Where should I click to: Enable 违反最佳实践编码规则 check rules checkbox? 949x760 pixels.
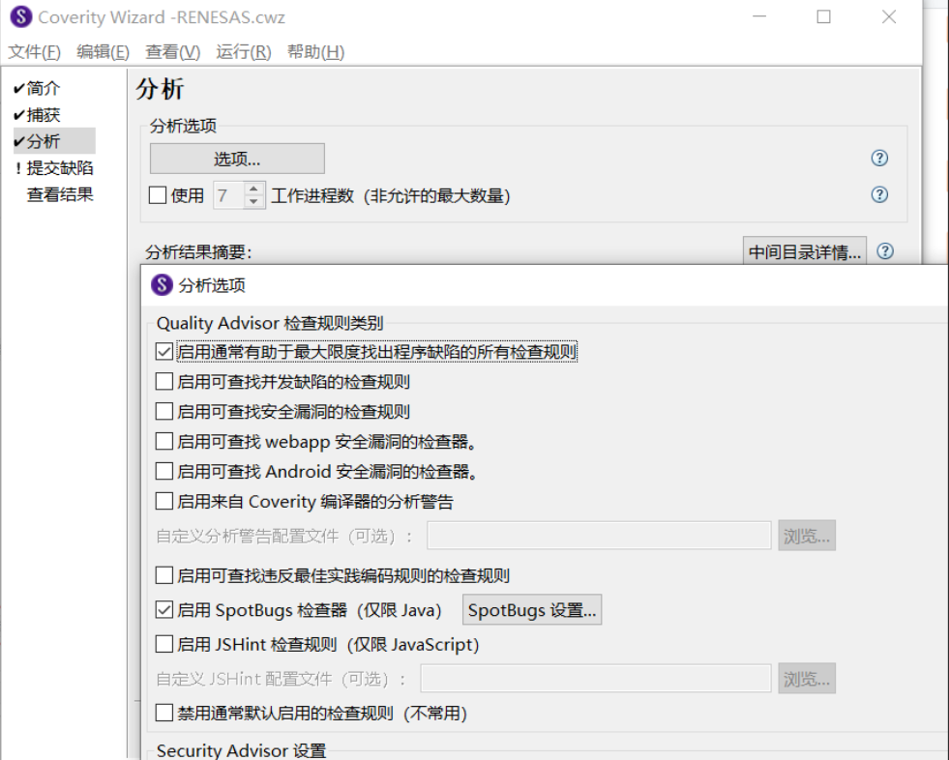tap(164, 575)
